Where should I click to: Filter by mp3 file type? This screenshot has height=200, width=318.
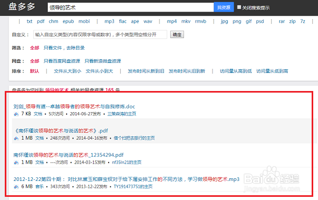click(109, 21)
